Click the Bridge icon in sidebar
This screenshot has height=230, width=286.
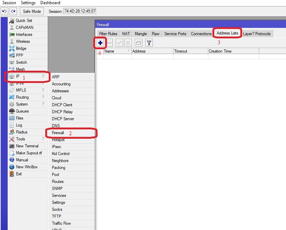pyautogui.click(x=12, y=48)
